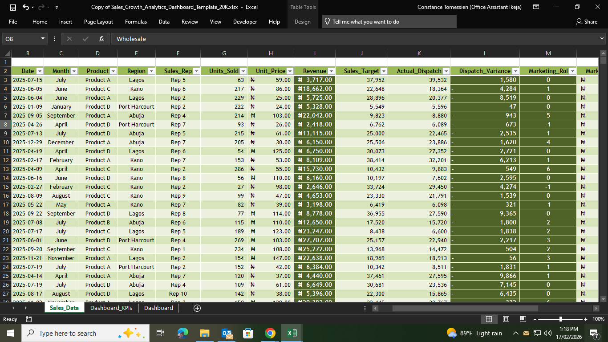Expand the Revenue column filter dropdown
Viewport: 608px width, 342px height.
[x=331, y=71]
